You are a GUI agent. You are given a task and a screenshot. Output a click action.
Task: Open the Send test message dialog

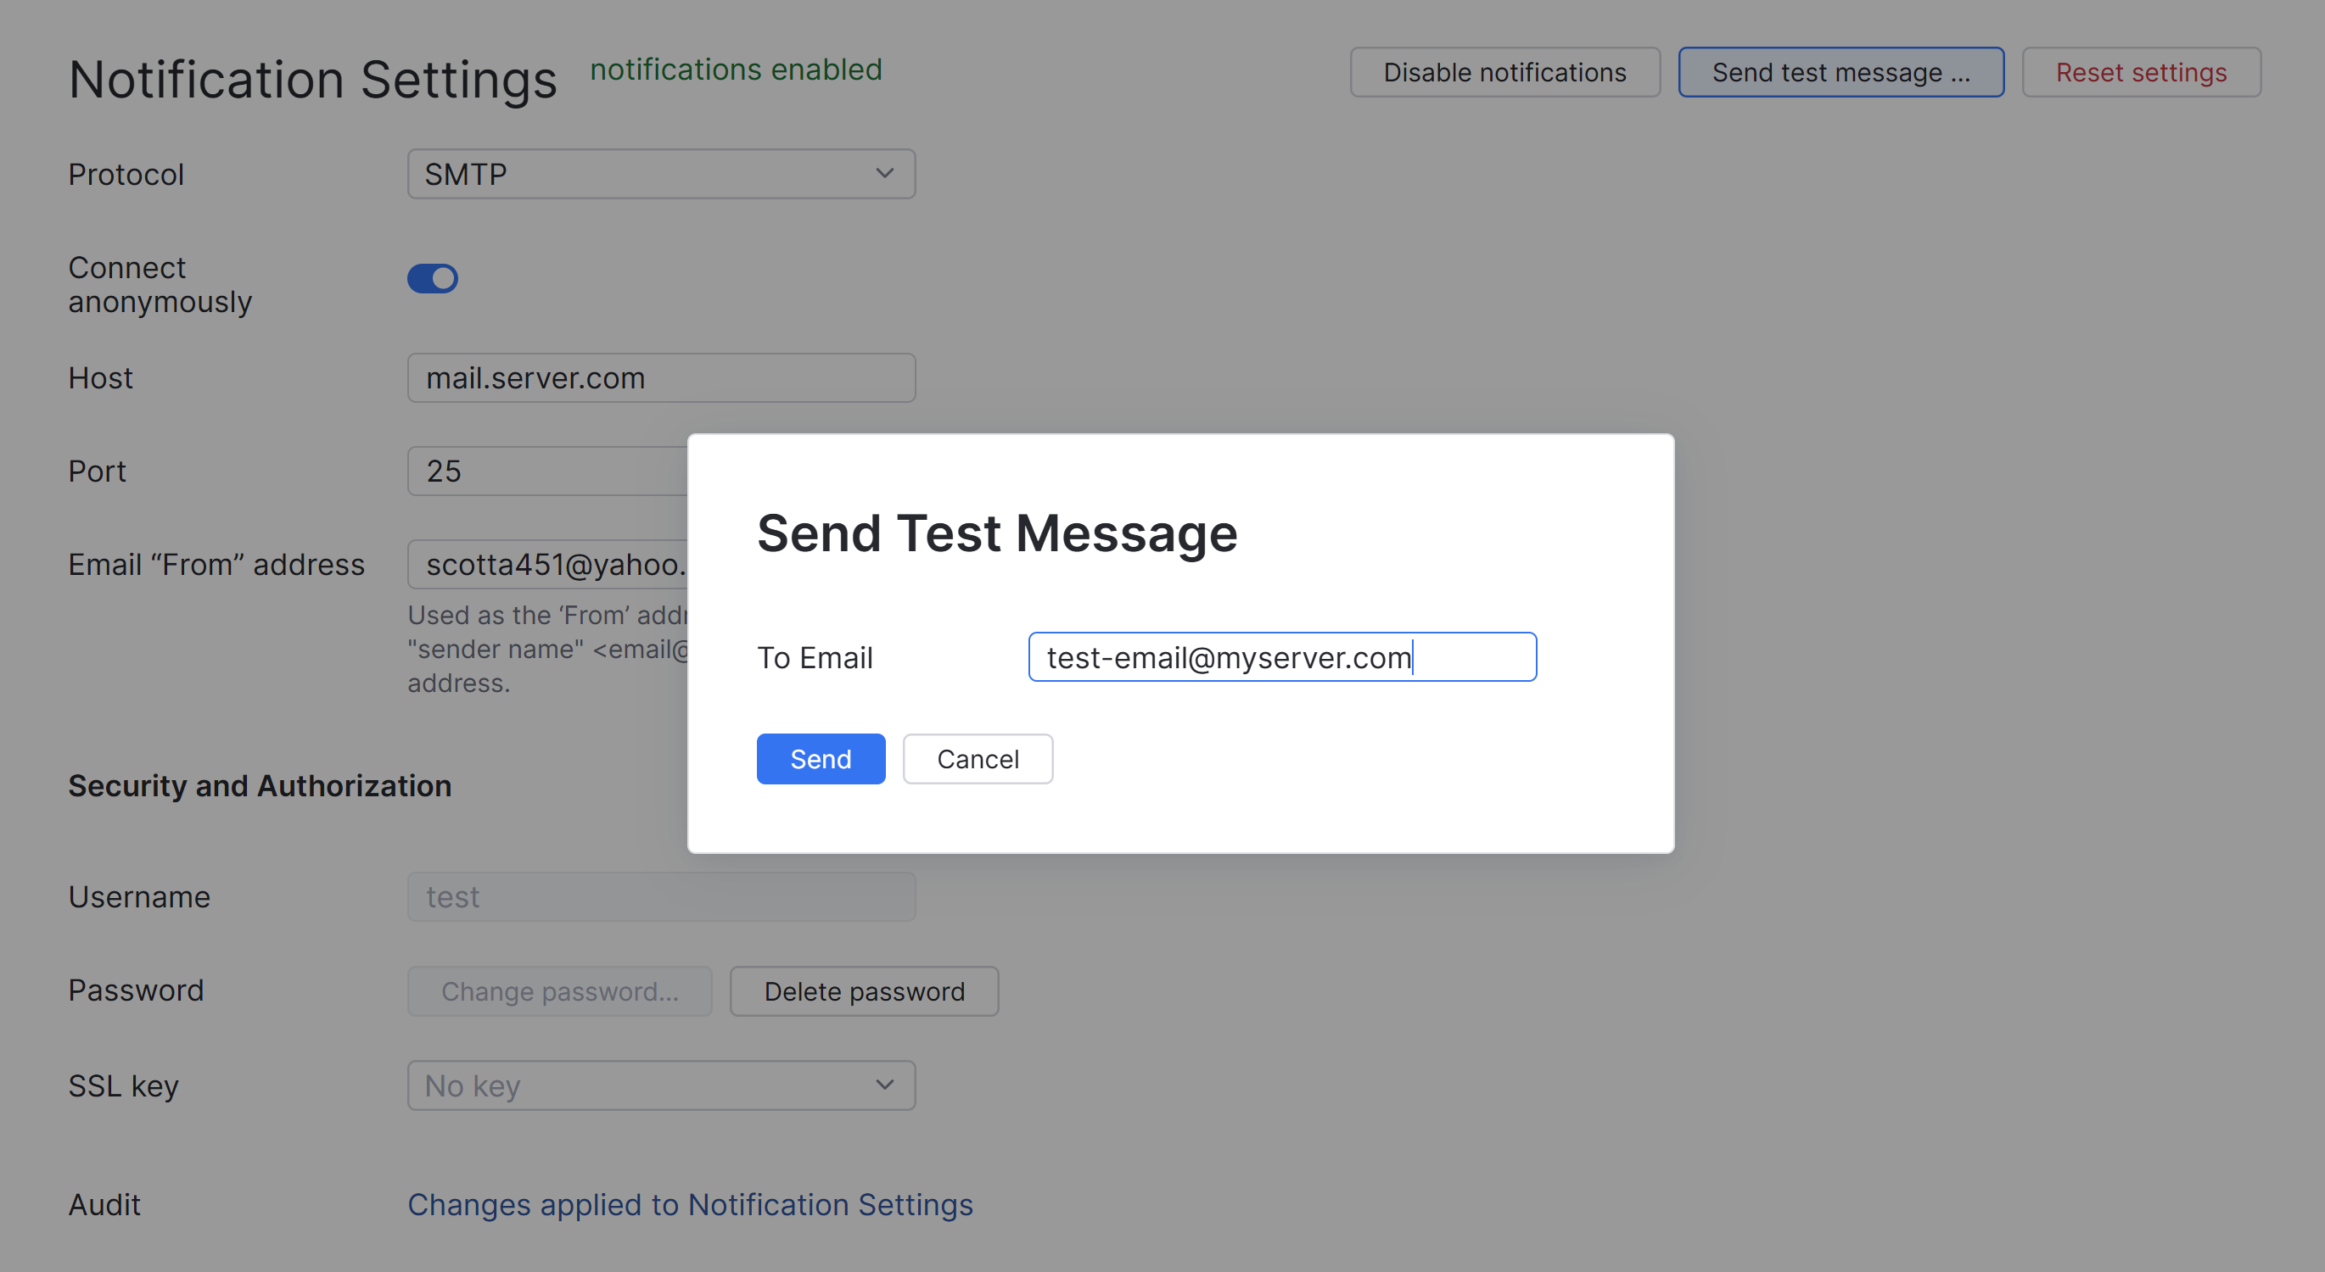1840,72
